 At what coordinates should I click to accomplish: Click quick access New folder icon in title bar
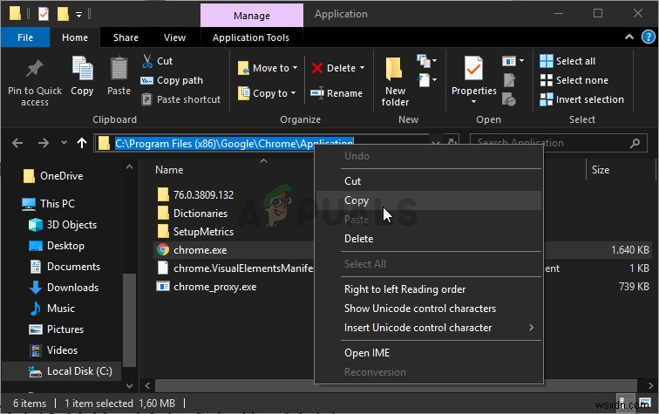click(x=63, y=14)
